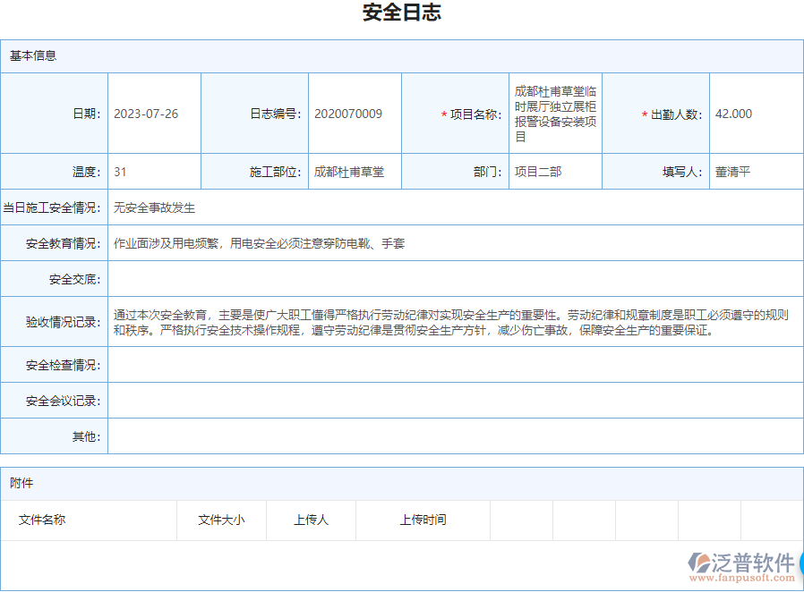
Task: Select the 附件 section header
Action: (21, 483)
